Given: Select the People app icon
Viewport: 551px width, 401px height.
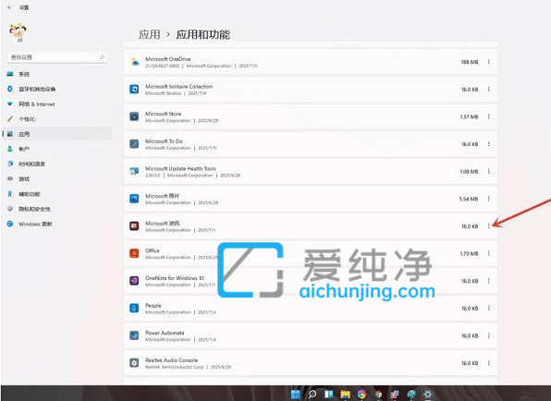Looking at the screenshot, I should point(134,309).
